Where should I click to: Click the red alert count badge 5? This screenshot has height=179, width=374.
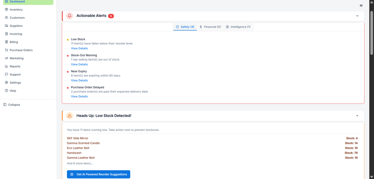tap(111, 16)
